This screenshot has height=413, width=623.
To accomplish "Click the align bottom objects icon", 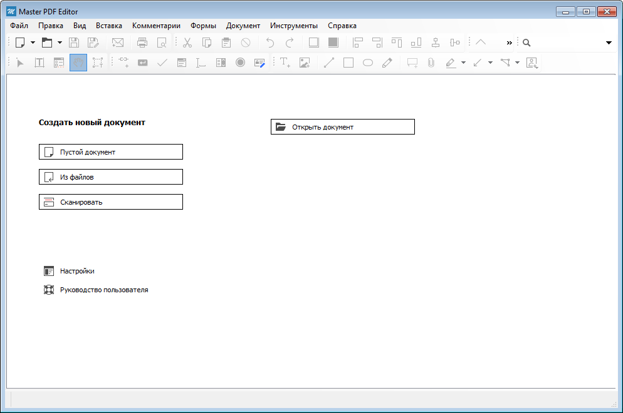I will click(x=416, y=43).
